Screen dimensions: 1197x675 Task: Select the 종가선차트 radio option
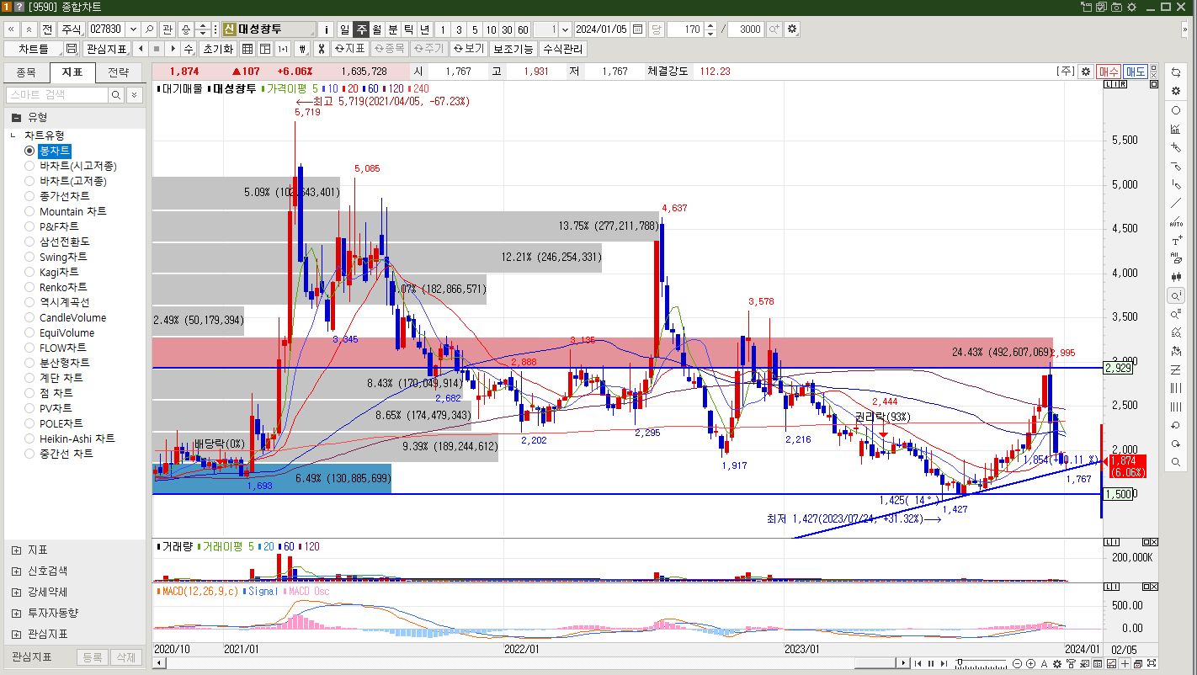(29, 196)
